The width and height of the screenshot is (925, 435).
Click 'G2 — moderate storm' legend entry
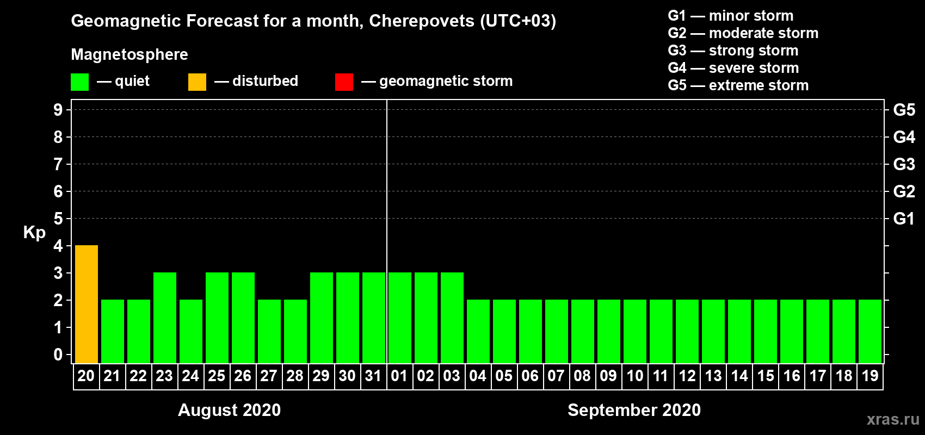[743, 33]
